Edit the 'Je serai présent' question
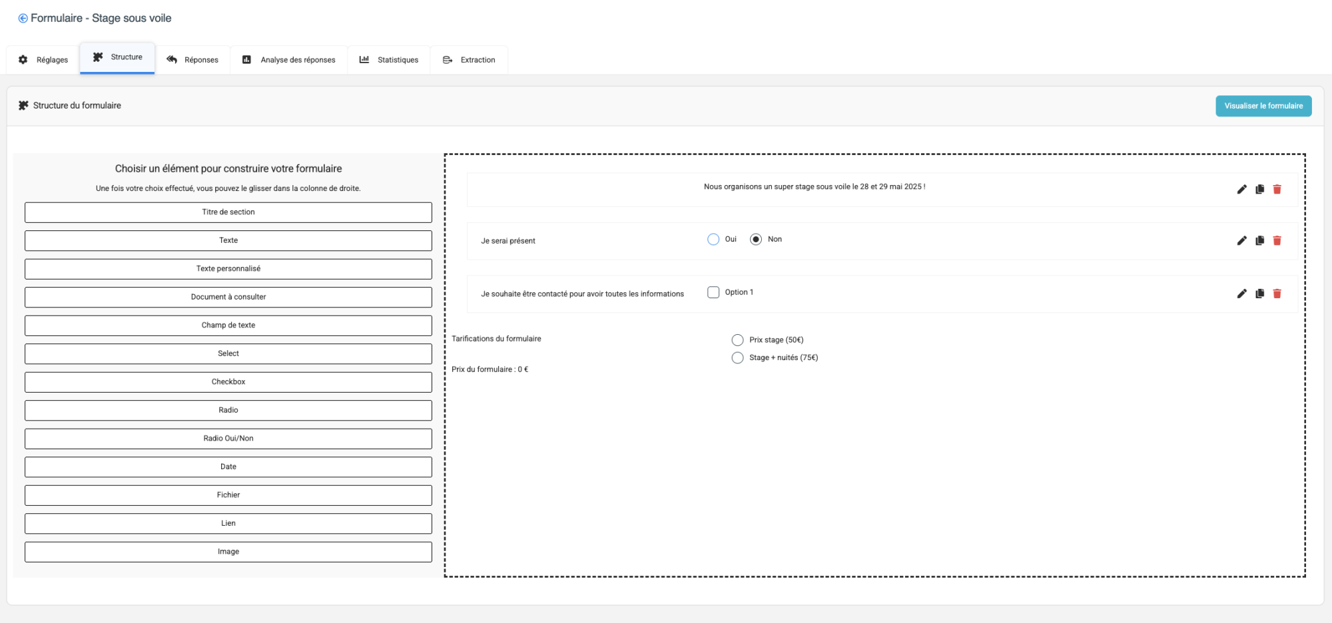 [x=1241, y=241]
